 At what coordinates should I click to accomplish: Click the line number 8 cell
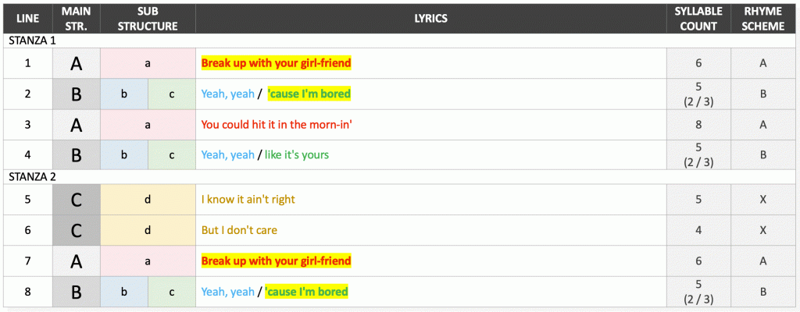pyautogui.click(x=27, y=292)
